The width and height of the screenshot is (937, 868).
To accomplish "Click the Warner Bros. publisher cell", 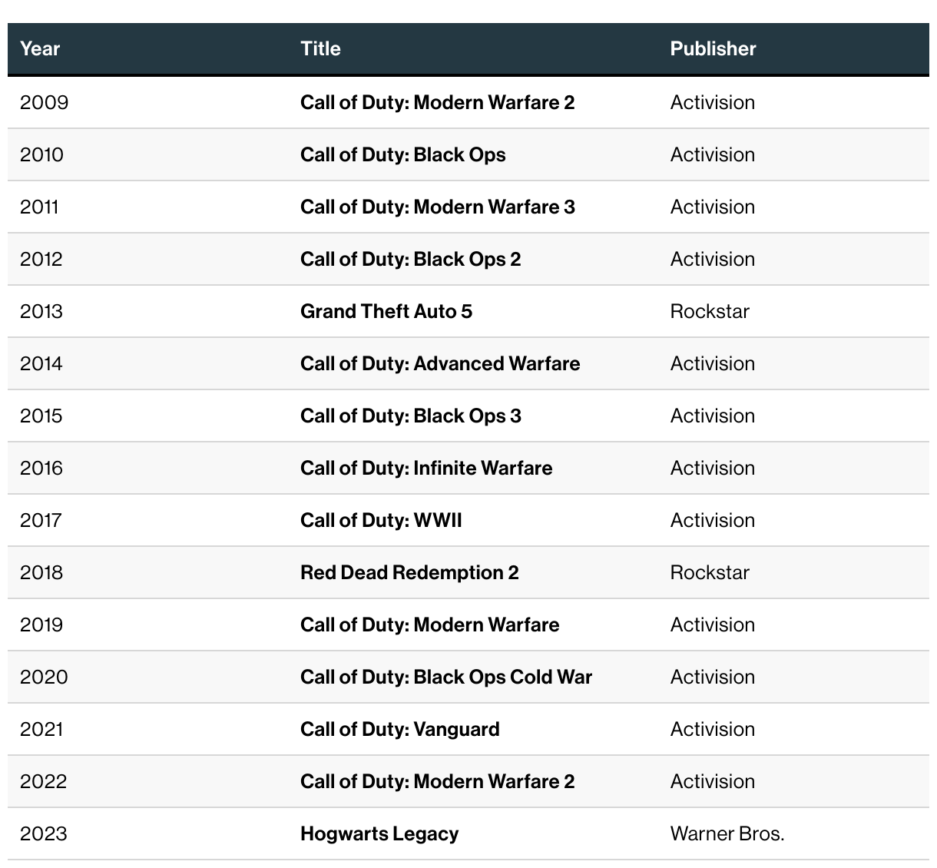I will tap(727, 833).
